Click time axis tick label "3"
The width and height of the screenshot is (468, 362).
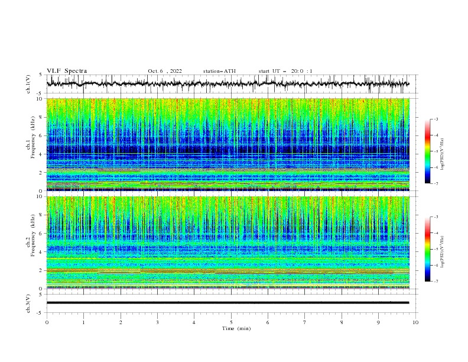(x=157, y=322)
